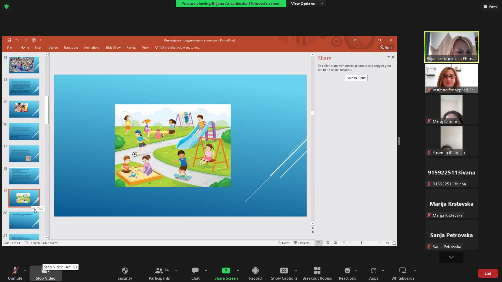The width and height of the screenshot is (502, 282).
Task: Expand Share Screen options arrow
Action: pos(238,271)
